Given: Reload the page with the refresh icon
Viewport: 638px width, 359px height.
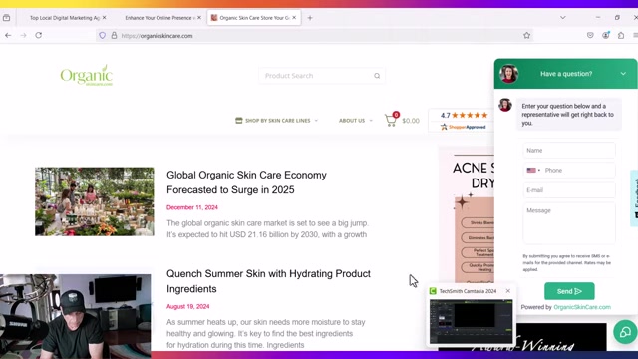Looking at the screenshot, I should point(39,36).
